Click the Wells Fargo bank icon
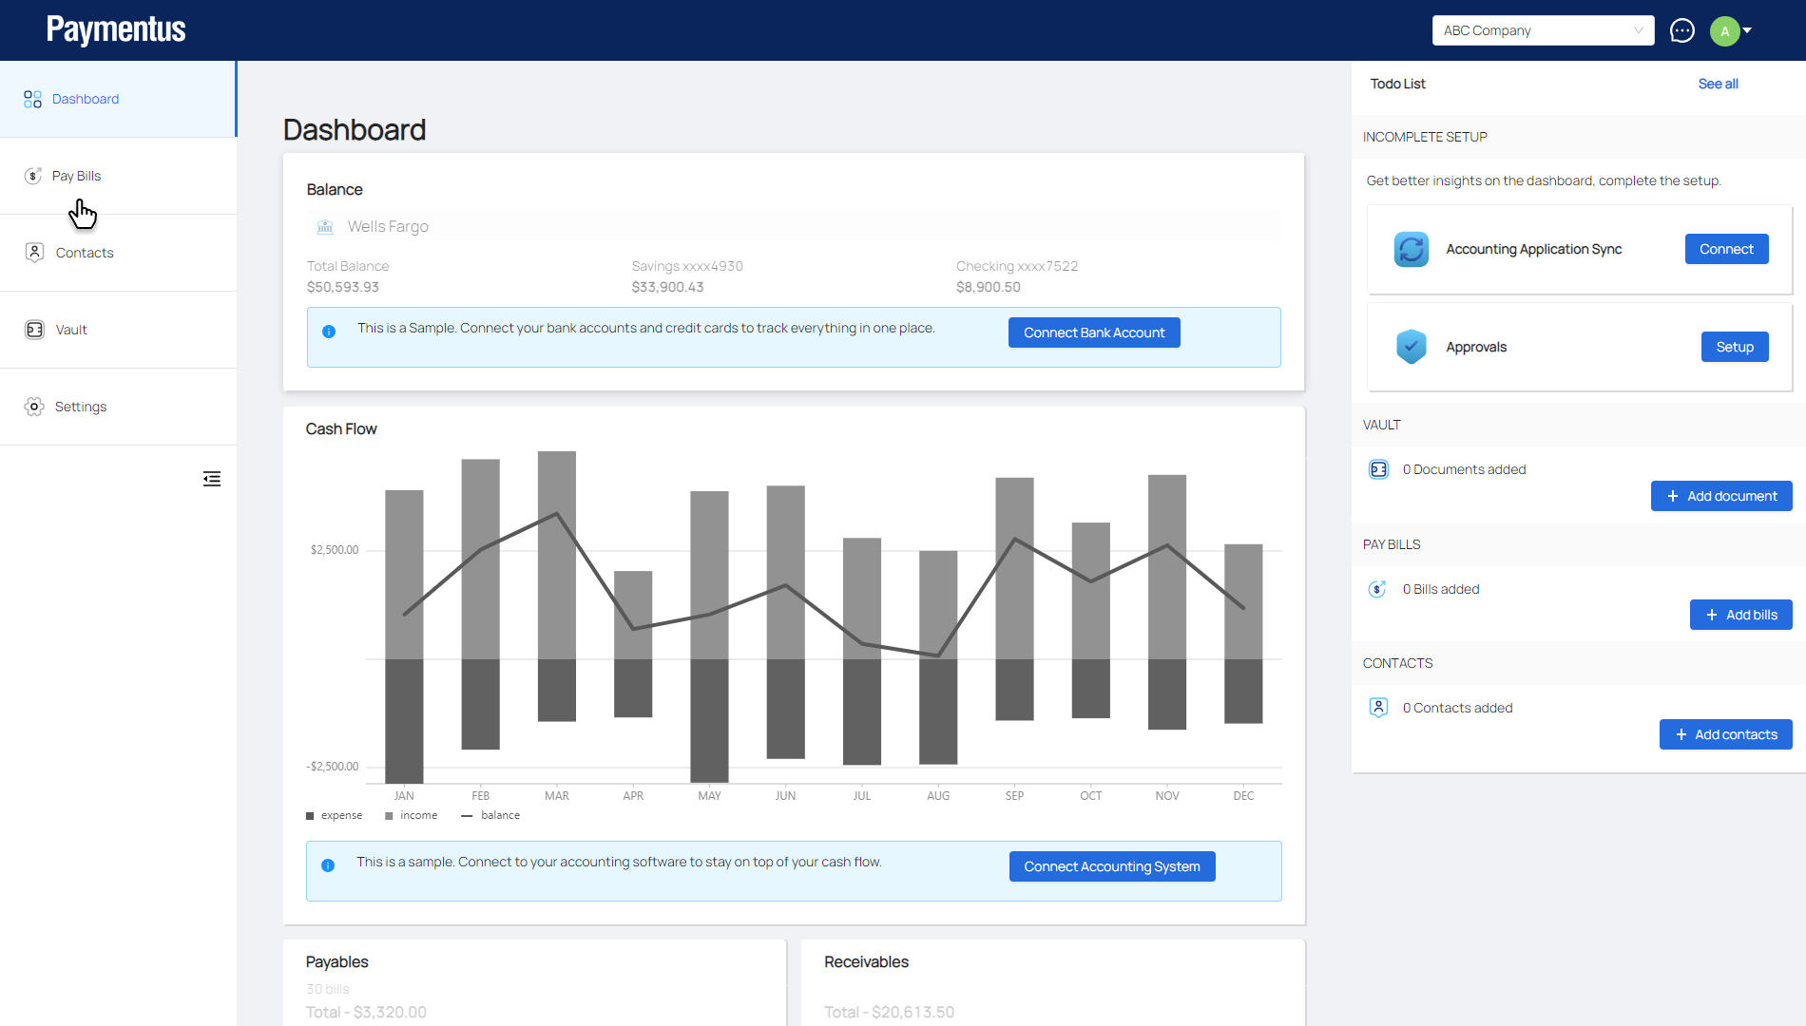 click(x=325, y=227)
